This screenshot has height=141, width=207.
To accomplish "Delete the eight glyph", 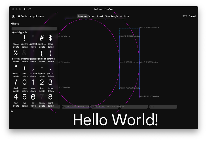I will (x=51, y=106).
